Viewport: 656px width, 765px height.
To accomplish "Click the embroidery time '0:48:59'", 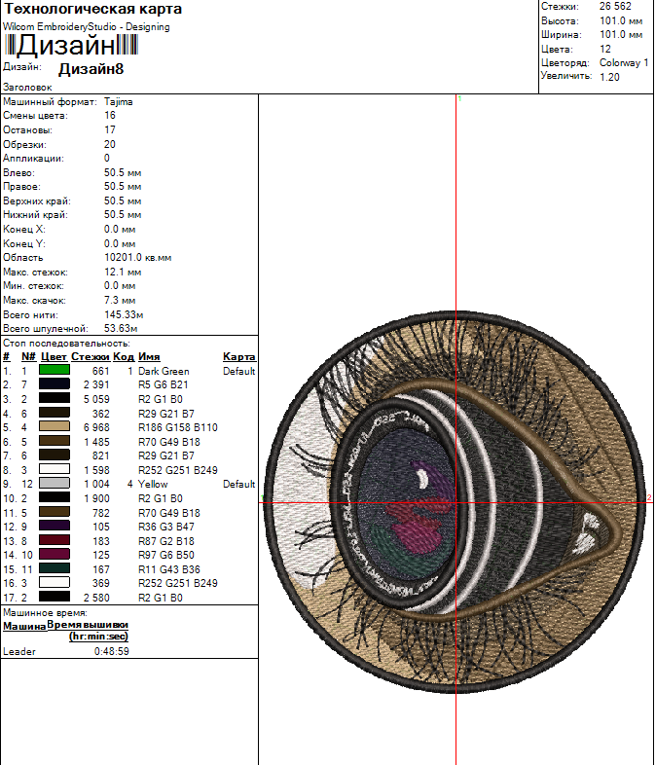I will (112, 651).
